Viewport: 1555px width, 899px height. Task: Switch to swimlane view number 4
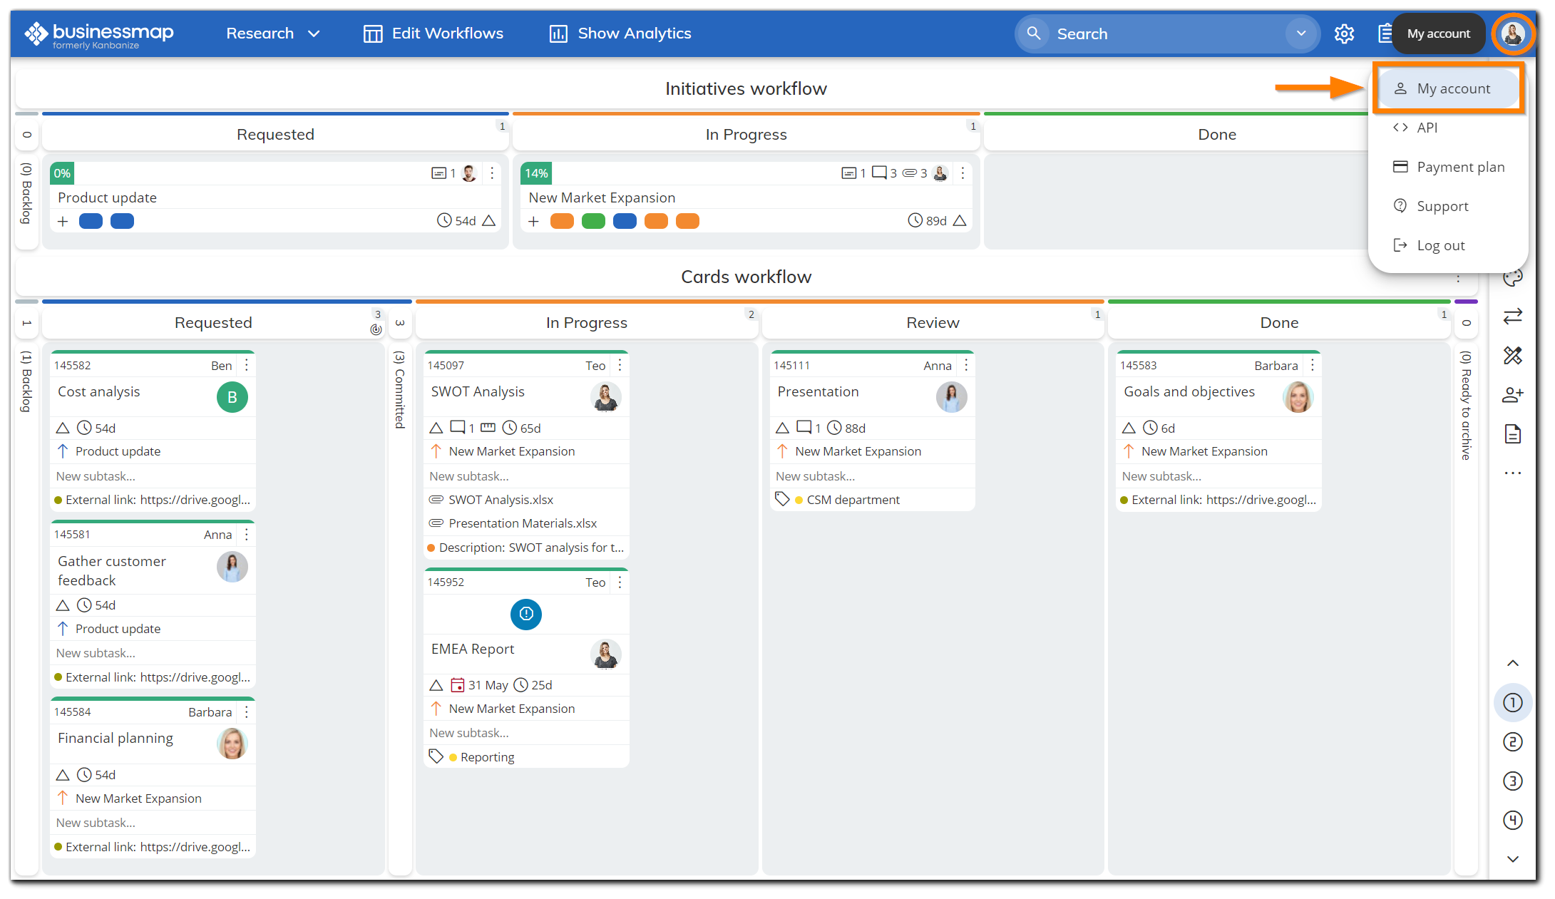1512,821
